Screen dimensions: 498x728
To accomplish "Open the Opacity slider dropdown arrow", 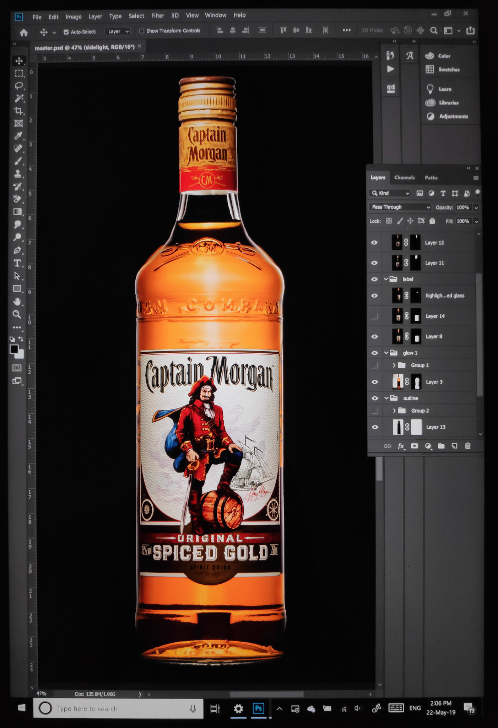I will click(x=476, y=208).
